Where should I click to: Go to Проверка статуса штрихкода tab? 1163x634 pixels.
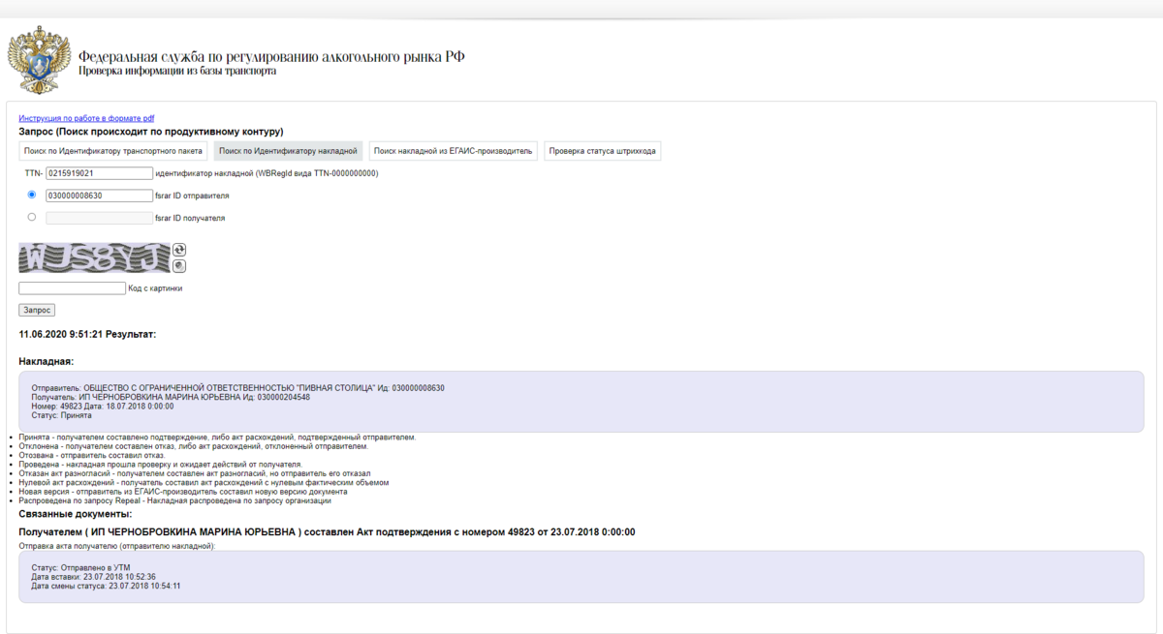(x=602, y=151)
